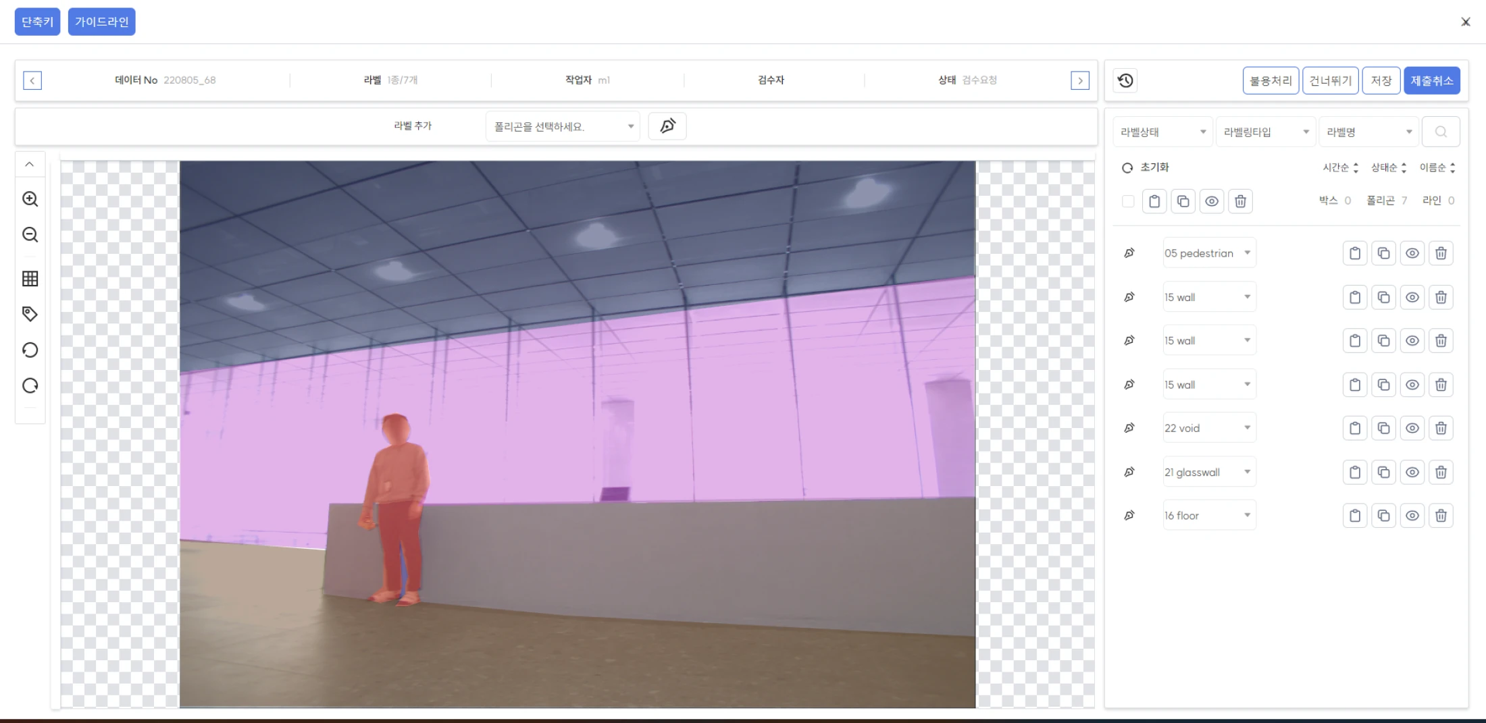1486x723 pixels.
Task: Click the zoom out magnifier icon
Action: click(30, 235)
